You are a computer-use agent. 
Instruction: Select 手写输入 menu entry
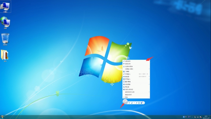tap(136, 74)
